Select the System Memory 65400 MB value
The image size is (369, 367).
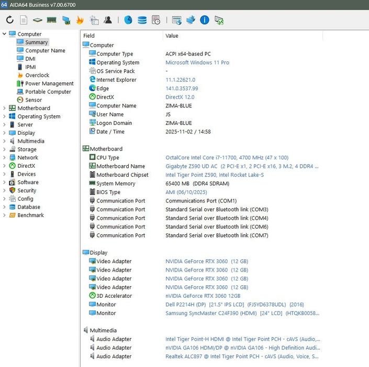point(197,183)
